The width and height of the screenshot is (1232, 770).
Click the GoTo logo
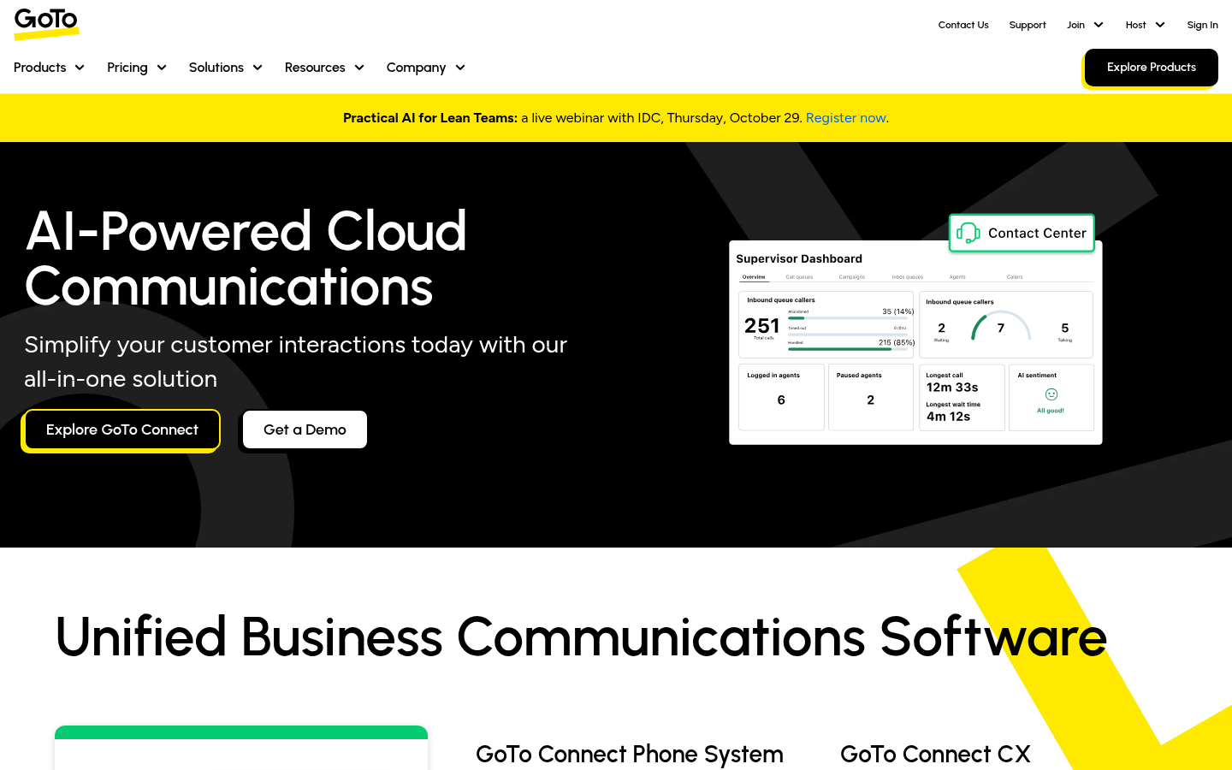click(x=46, y=23)
